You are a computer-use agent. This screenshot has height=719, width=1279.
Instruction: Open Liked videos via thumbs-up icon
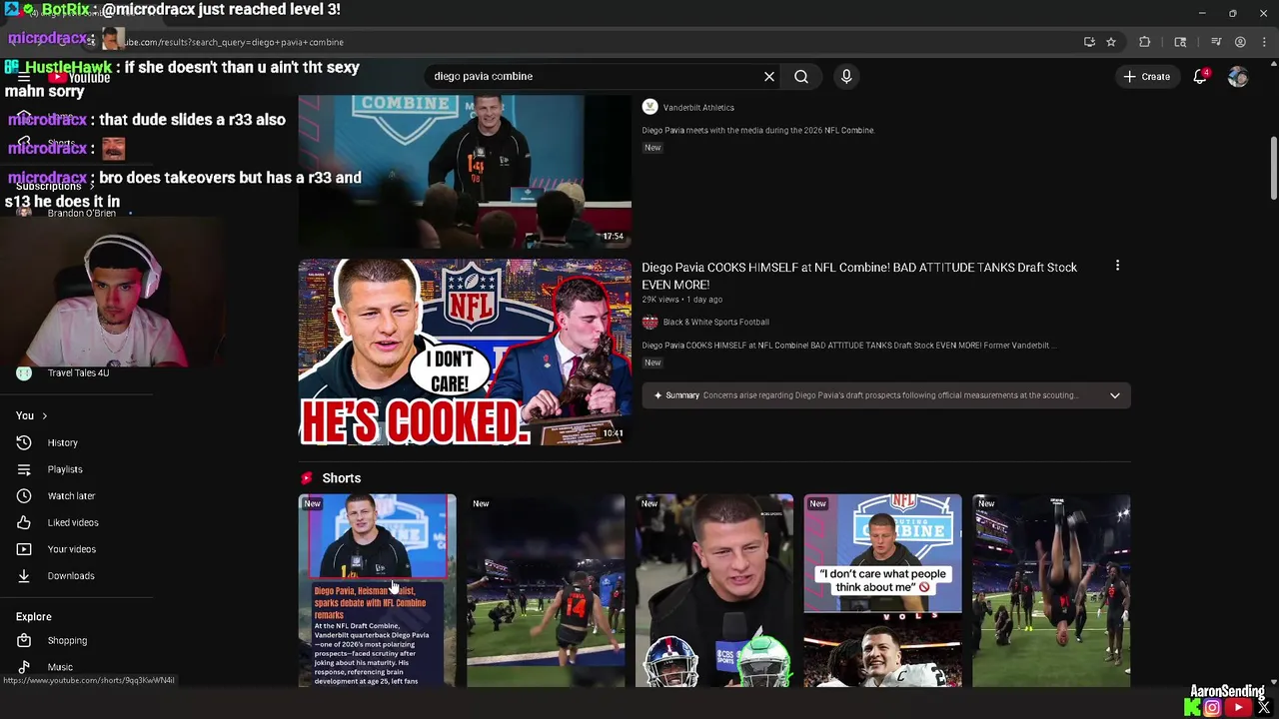tap(24, 522)
